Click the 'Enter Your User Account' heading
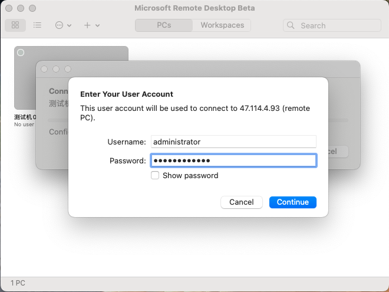Screen dimensions: 389x292 tap(127, 94)
